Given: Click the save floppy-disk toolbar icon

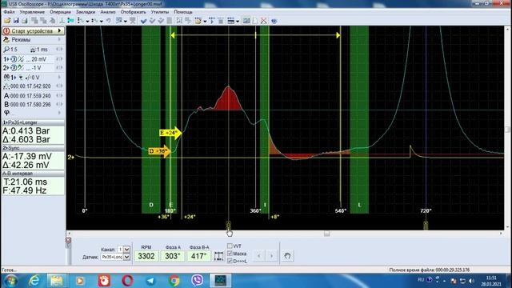Looking at the screenshot, I should coord(16,21).
